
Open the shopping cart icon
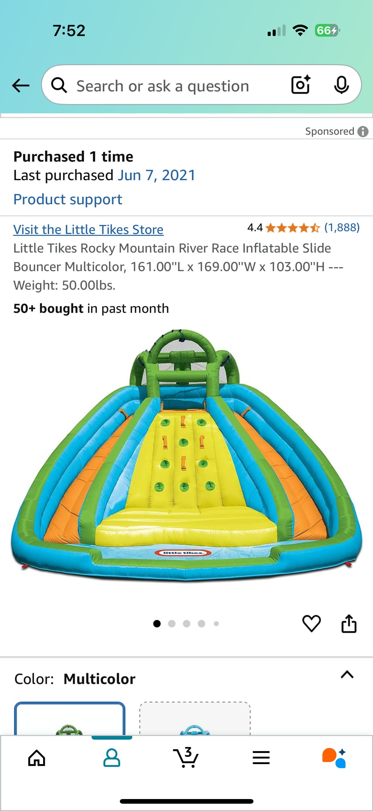click(186, 757)
